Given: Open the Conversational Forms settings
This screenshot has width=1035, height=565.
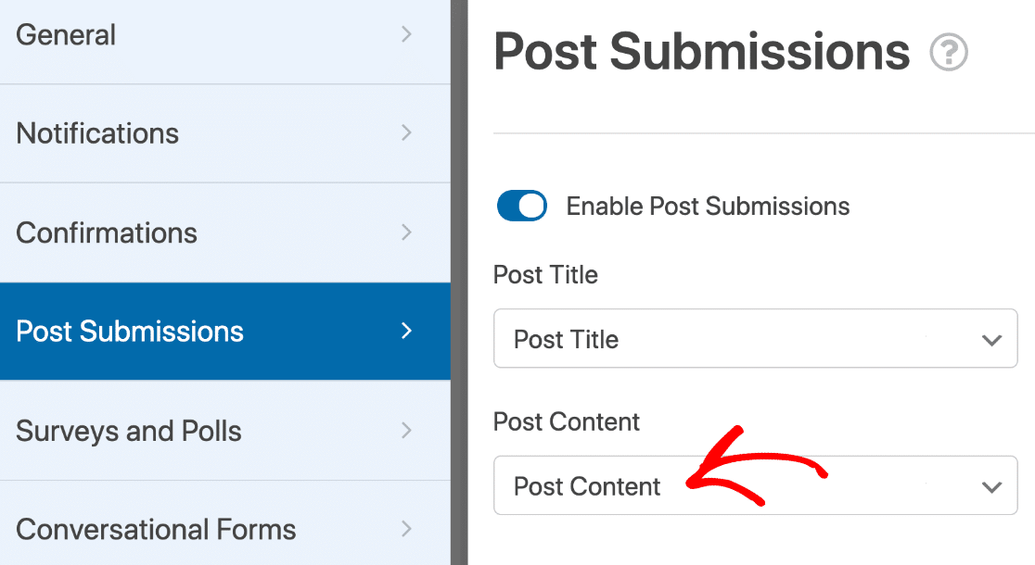Looking at the screenshot, I should point(225,524).
